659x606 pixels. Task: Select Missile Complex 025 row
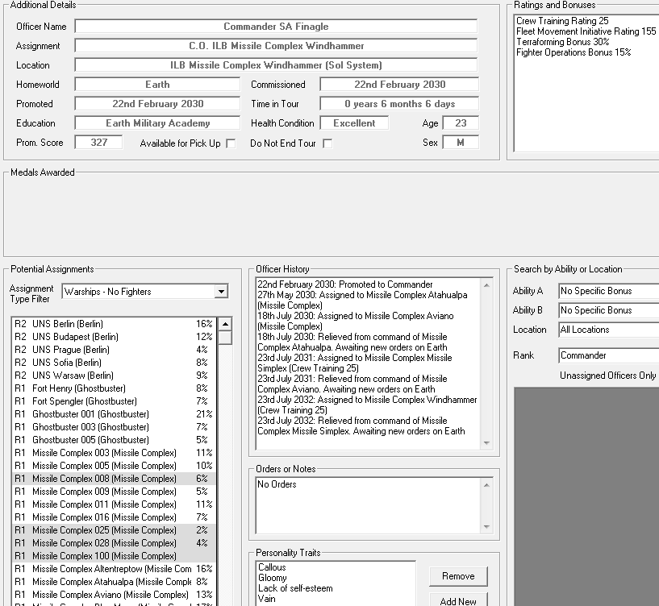114,530
